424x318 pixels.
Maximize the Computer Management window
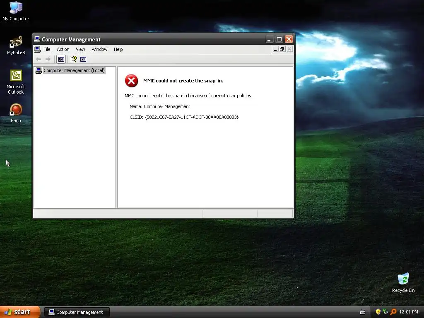click(279, 39)
